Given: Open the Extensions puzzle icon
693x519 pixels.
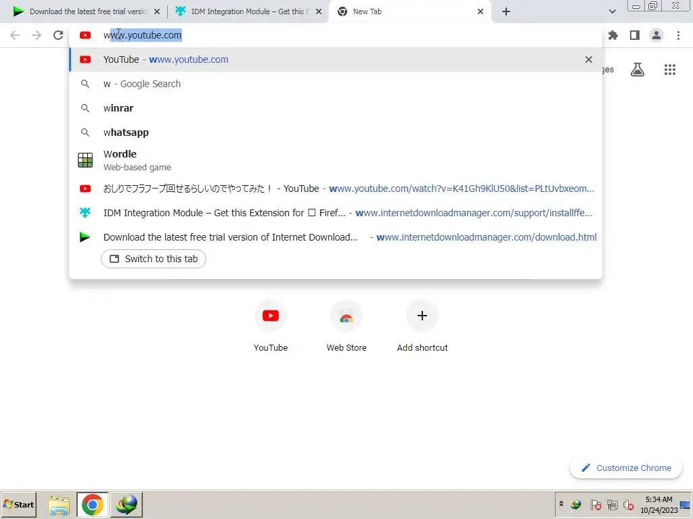Looking at the screenshot, I should [x=613, y=35].
